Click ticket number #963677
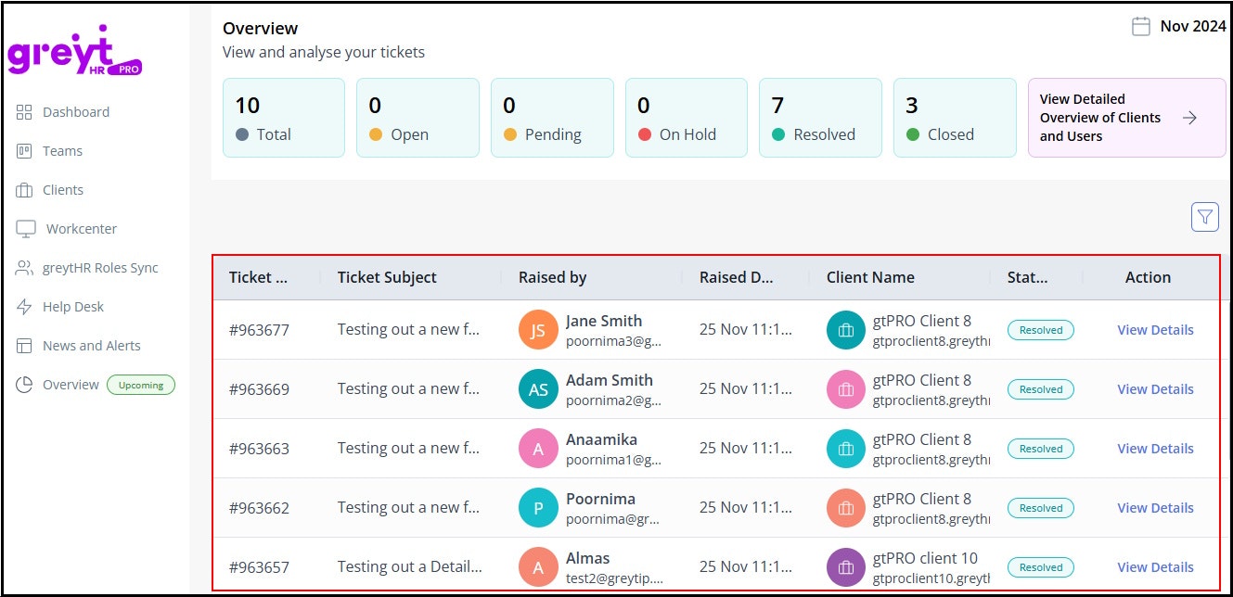 tap(259, 330)
